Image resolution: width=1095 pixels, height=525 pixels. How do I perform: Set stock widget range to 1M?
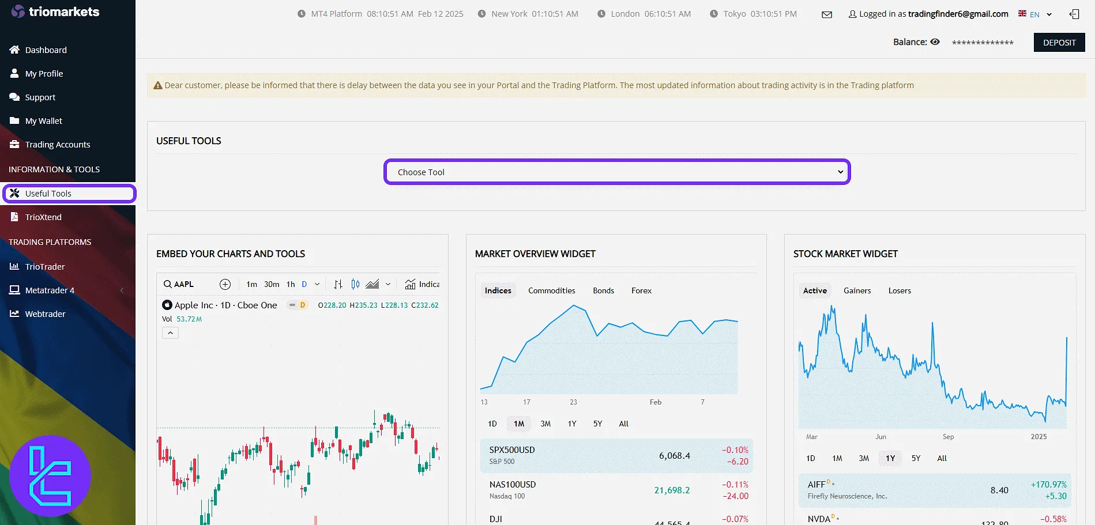pos(837,458)
